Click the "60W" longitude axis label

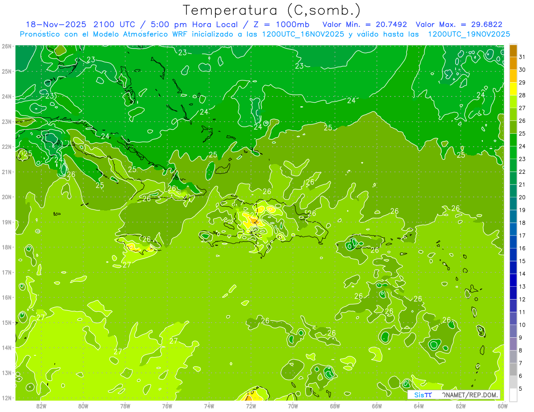pos(502,405)
